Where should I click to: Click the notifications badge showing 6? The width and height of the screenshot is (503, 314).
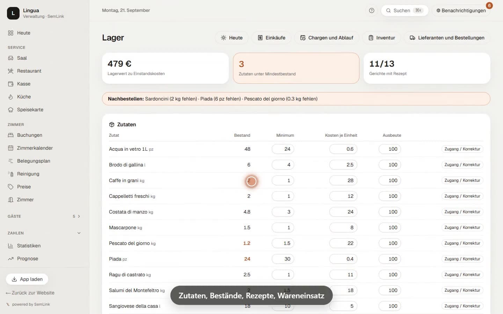coord(489,6)
